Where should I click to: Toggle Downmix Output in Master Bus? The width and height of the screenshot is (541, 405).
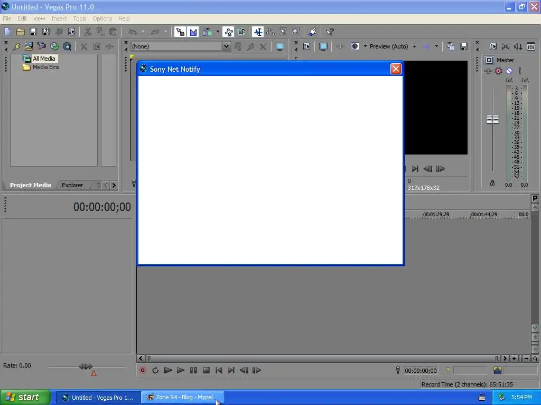click(506, 46)
